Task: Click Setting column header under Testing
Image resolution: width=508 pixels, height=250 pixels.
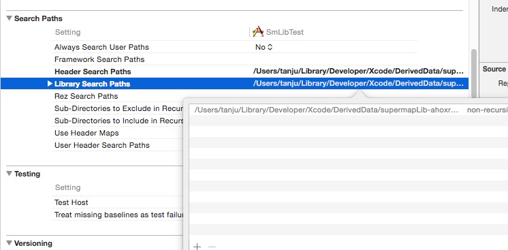Action: tap(67, 187)
